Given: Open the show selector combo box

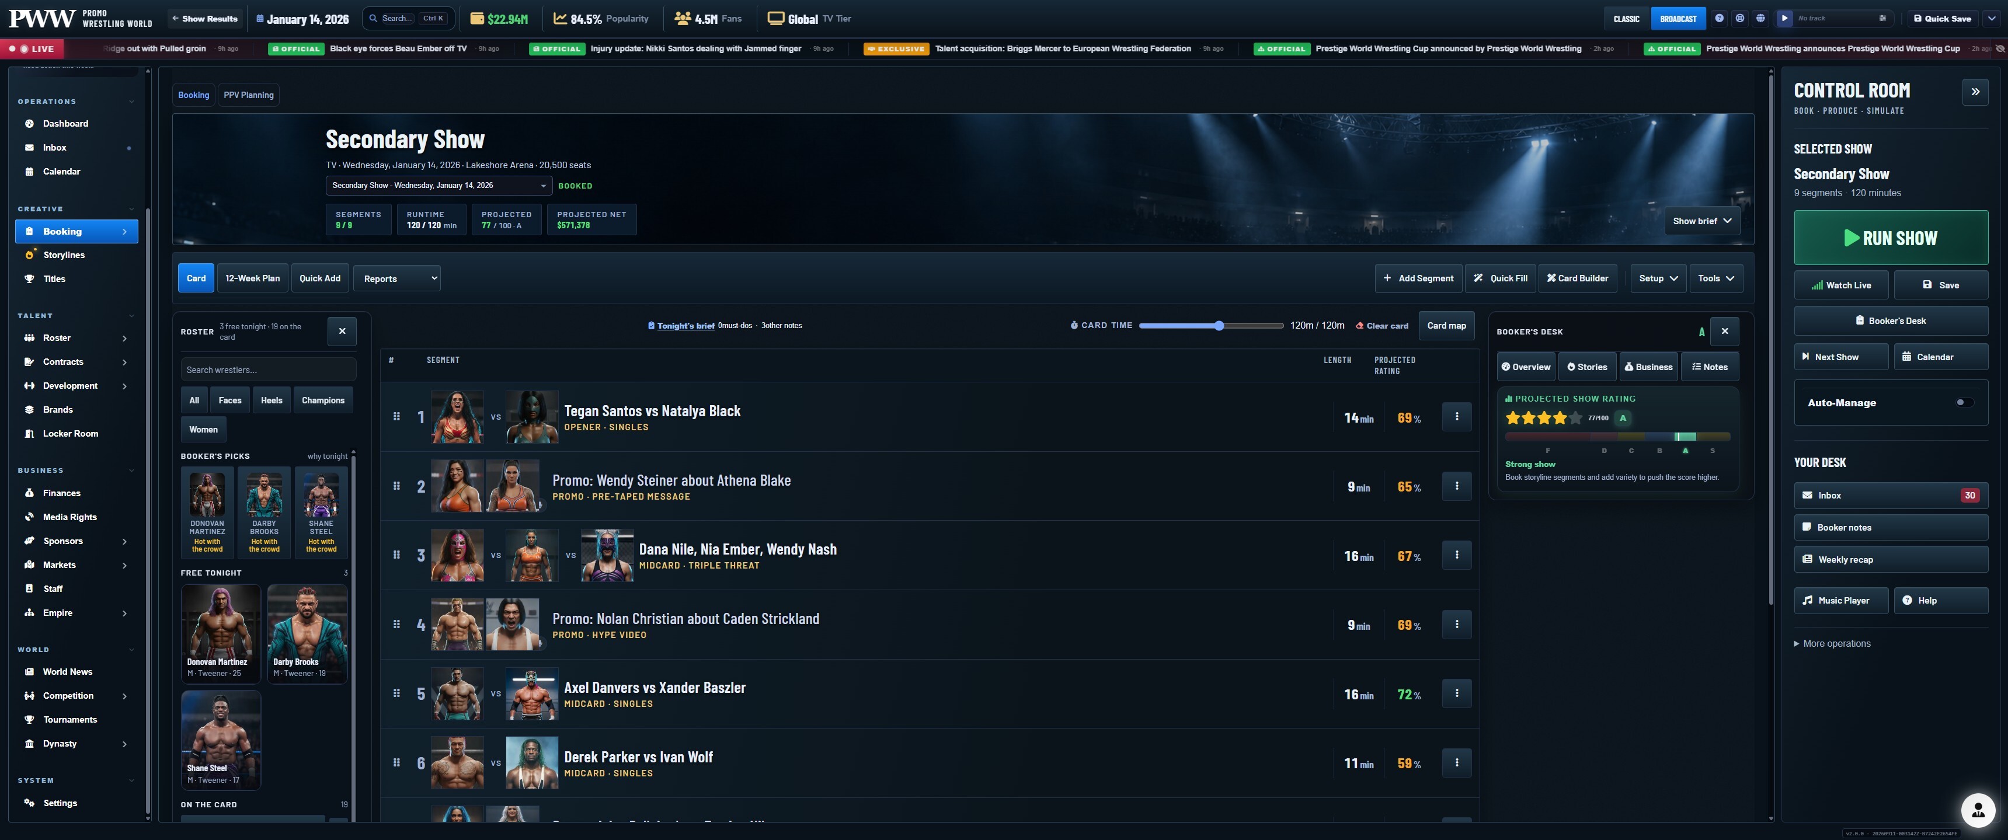Looking at the screenshot, I should click(x=439, y=186).
